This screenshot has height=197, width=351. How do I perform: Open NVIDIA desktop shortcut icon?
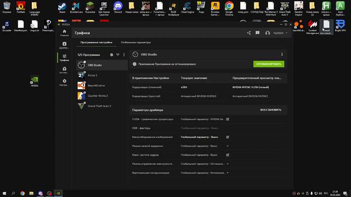point(35,82)
